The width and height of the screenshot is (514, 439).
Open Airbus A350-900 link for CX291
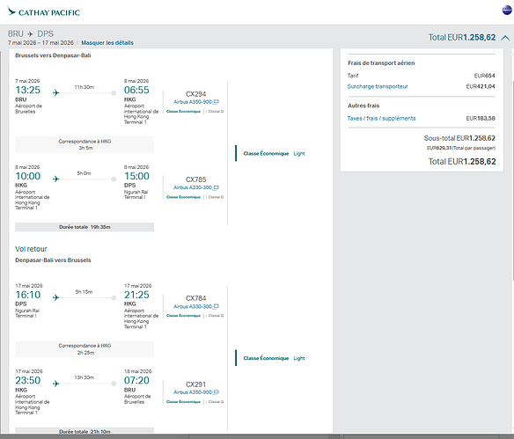pos(193,392)
